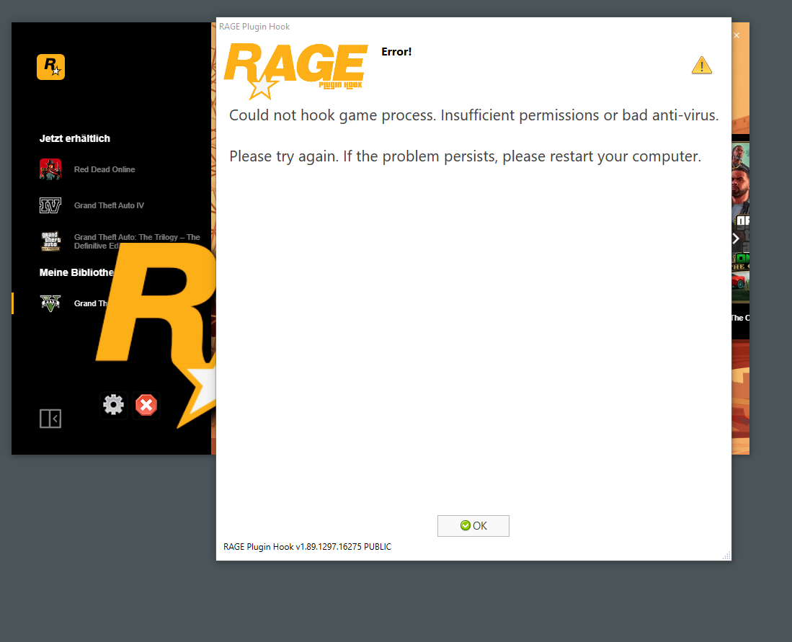Viewport: 792px width, 642px height.
Task: Click the RAGE Plugin Hook logo
Action: [295, 71]
